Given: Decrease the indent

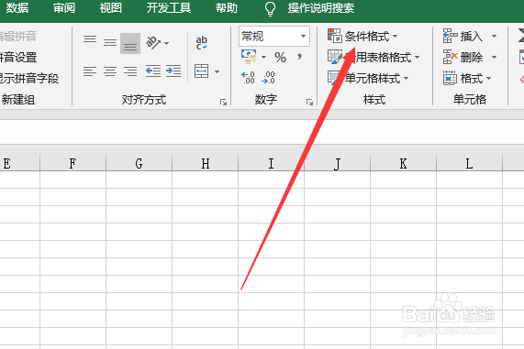Looking at the screenshot, I should [153, 71].
